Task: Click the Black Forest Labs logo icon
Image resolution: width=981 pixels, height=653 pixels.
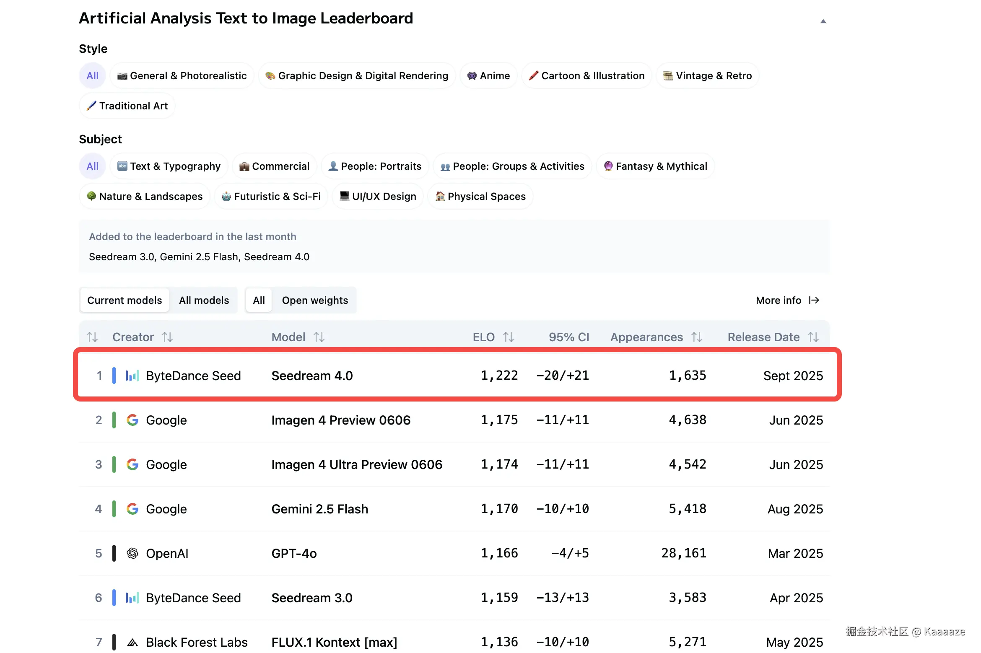Action: 132,642
